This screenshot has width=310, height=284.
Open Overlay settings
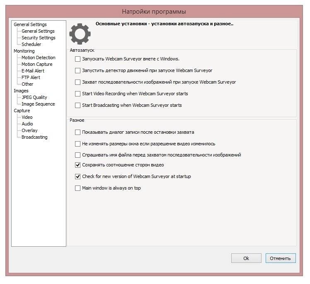click(29, 130)
